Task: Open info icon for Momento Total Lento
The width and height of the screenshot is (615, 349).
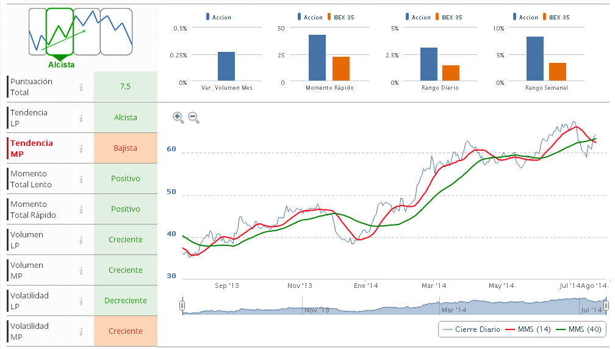Action: [81, 179]
